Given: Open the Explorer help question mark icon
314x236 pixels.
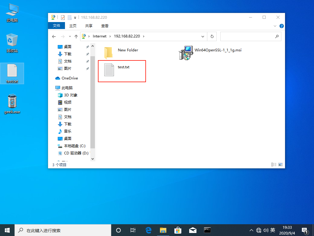Looking at the screenshot, I should point(282,26).
